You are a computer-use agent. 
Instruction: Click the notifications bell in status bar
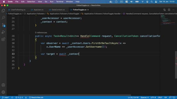[x=174, y=97]
